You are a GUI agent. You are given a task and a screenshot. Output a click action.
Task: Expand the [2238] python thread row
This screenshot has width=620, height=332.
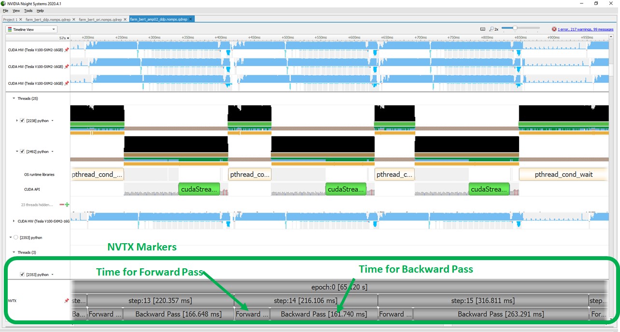point(17,121)
